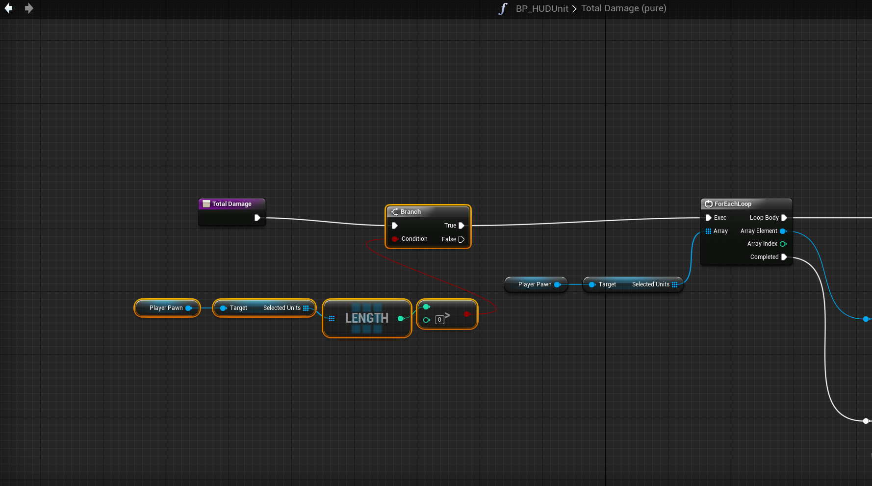Click the greater-than node boolean output pin

[467, 314]
